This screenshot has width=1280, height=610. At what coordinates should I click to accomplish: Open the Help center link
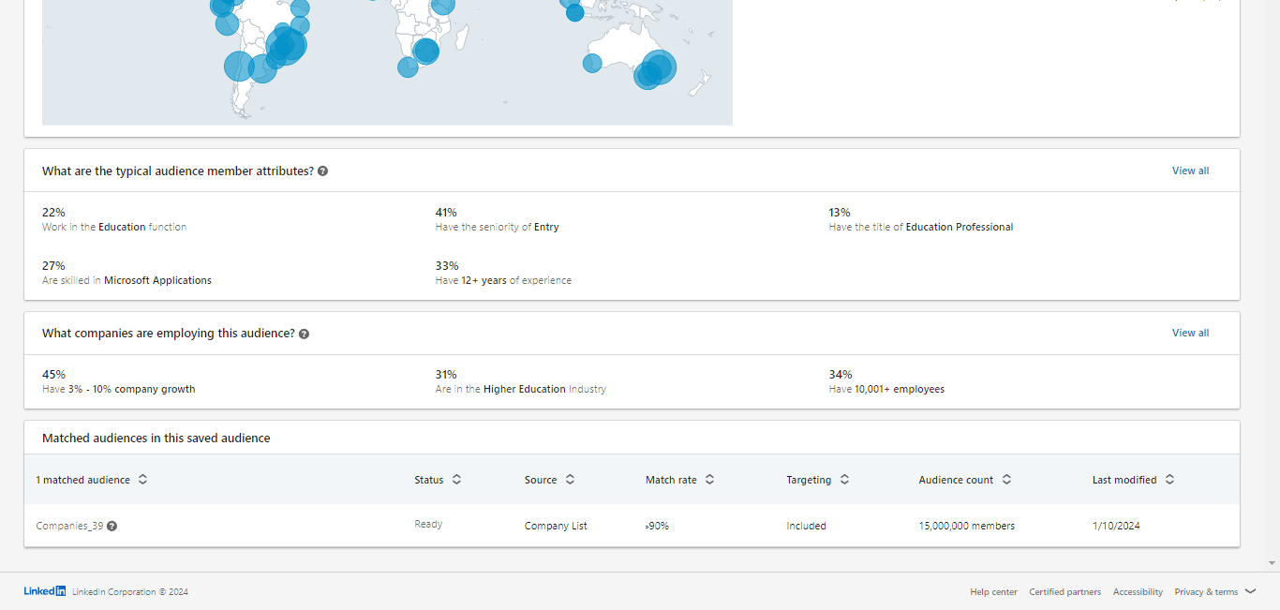point(993,592)
